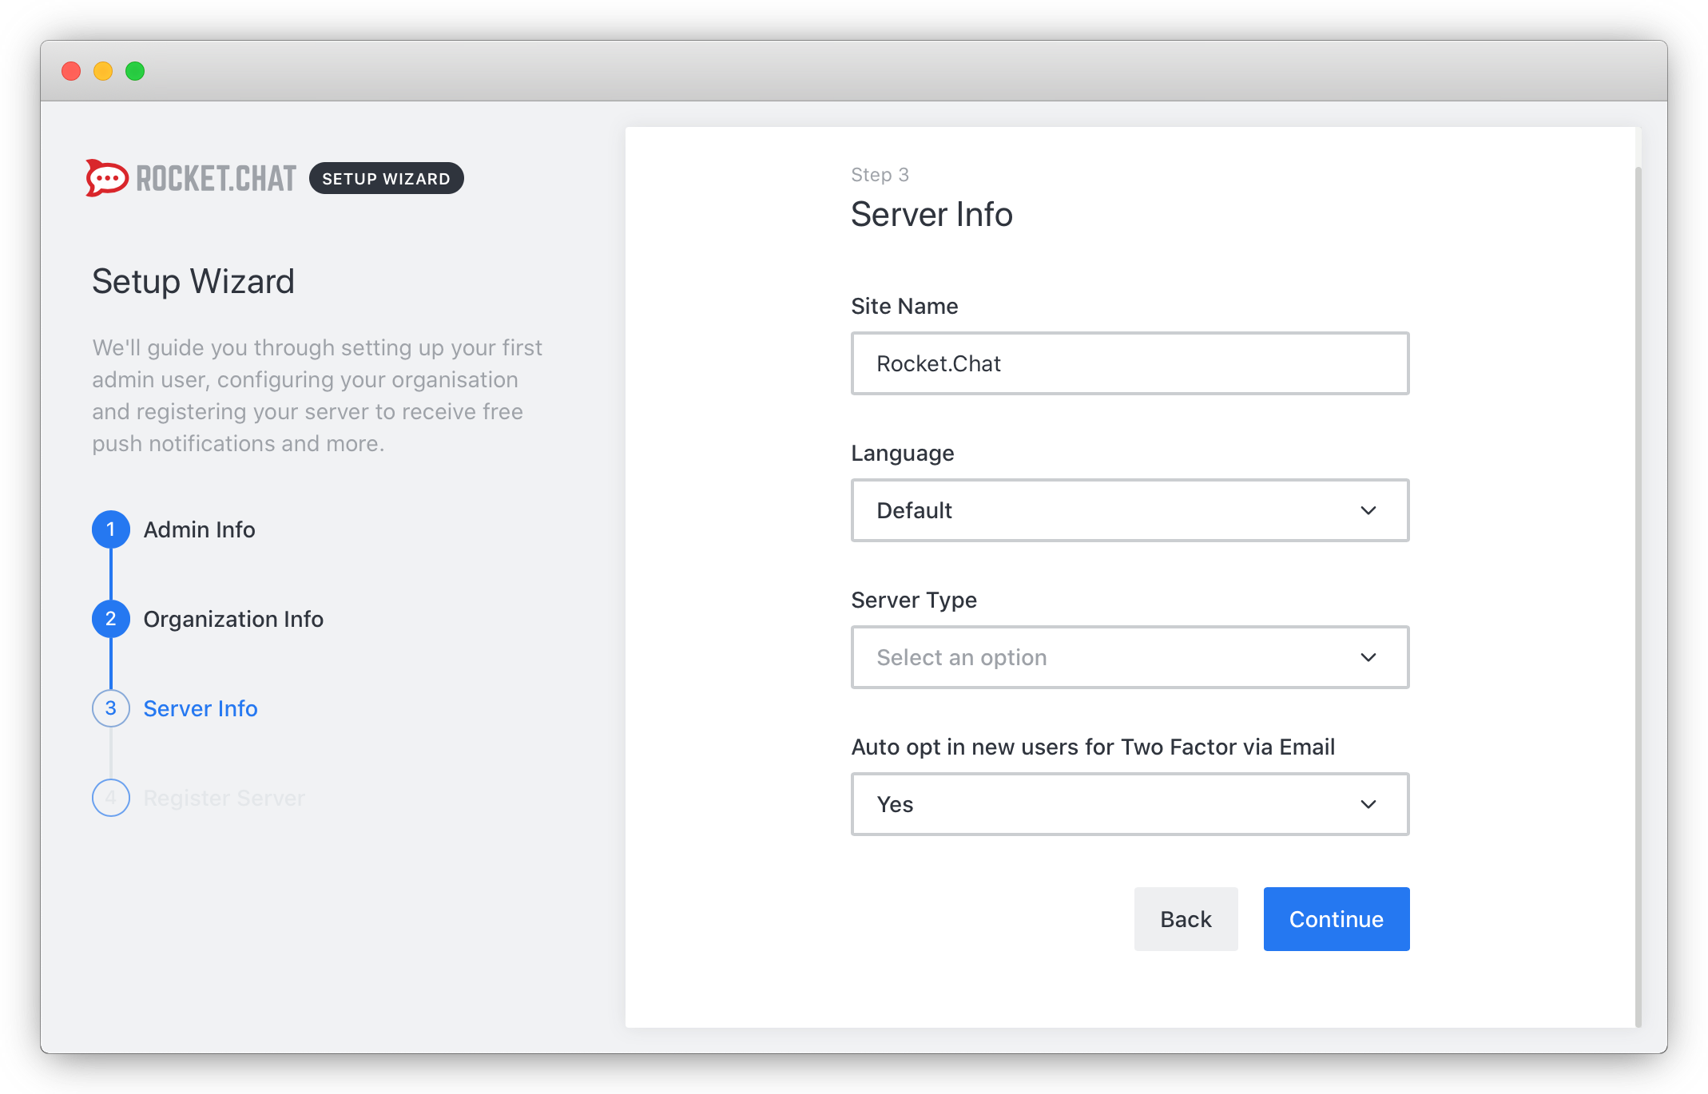Open the Language dropdown showing Default

(1102, 510)
